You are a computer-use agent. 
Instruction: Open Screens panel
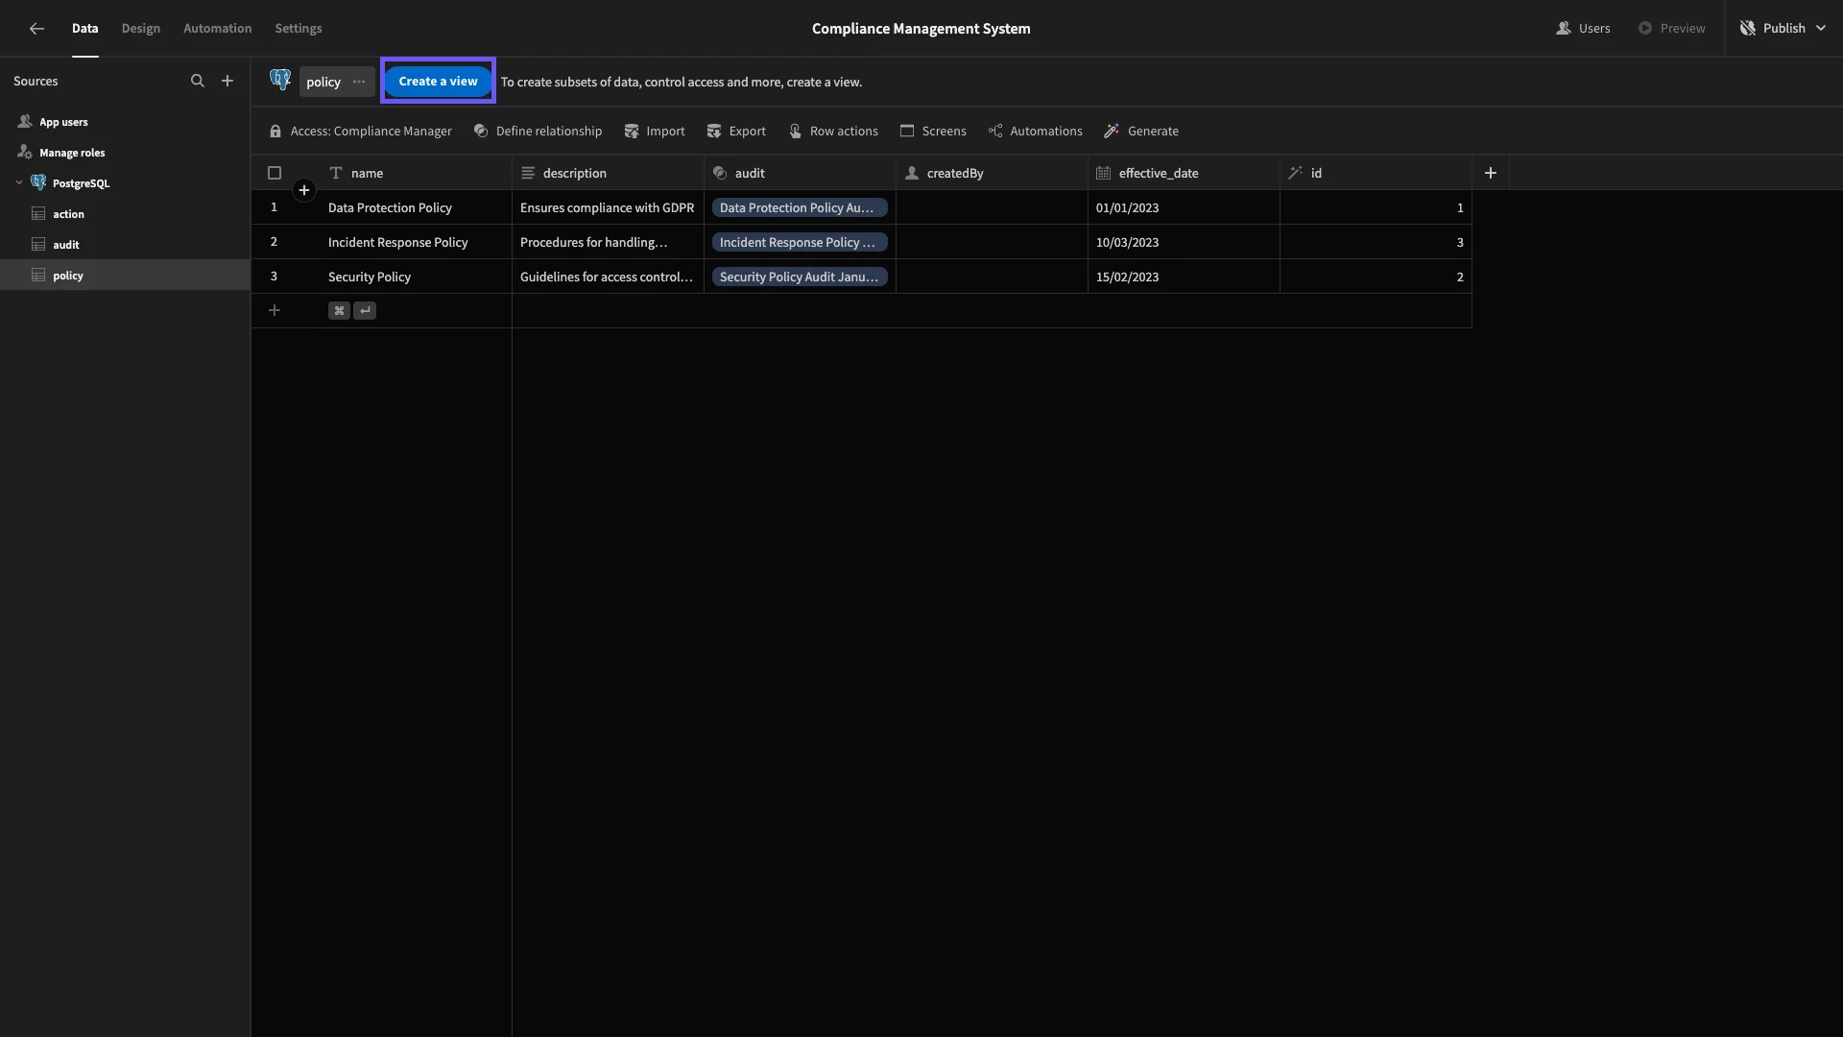(x=933, y=132)
